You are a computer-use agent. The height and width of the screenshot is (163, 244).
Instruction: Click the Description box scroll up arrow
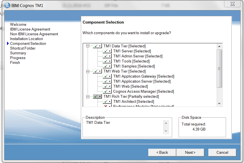tap(166, 123)
